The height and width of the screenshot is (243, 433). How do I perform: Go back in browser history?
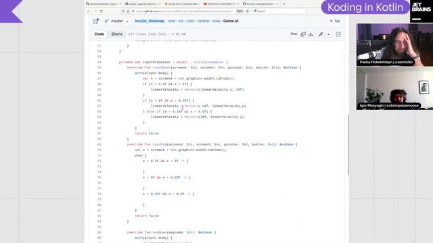click(89, 11)
